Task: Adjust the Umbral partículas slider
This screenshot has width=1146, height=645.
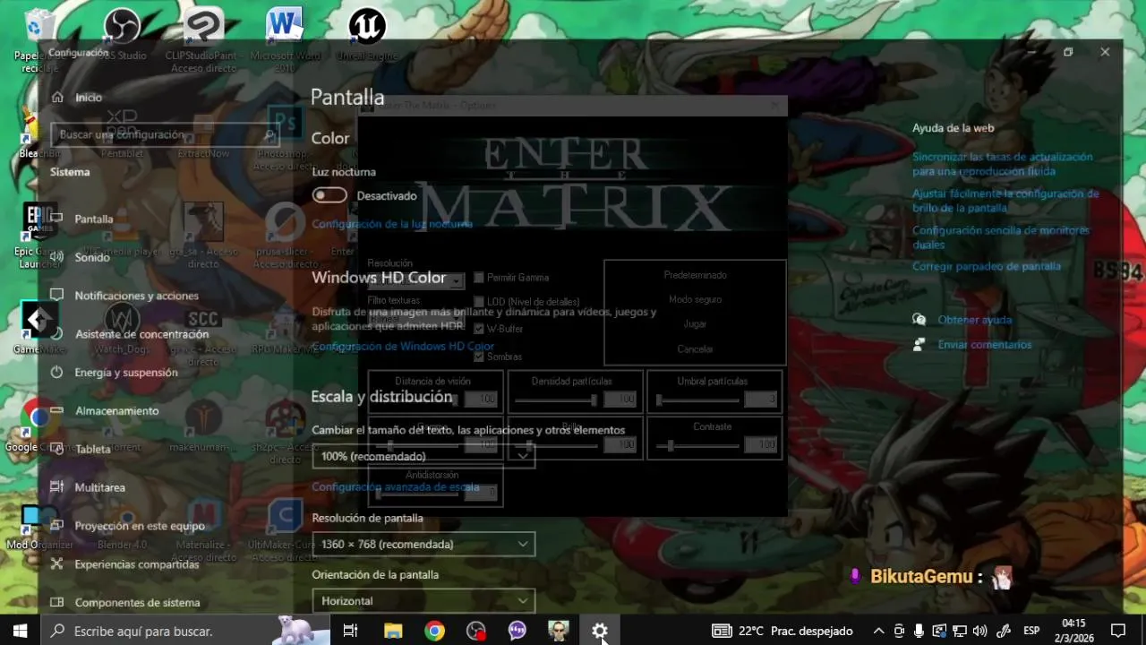Action: [x=697, y=400]
